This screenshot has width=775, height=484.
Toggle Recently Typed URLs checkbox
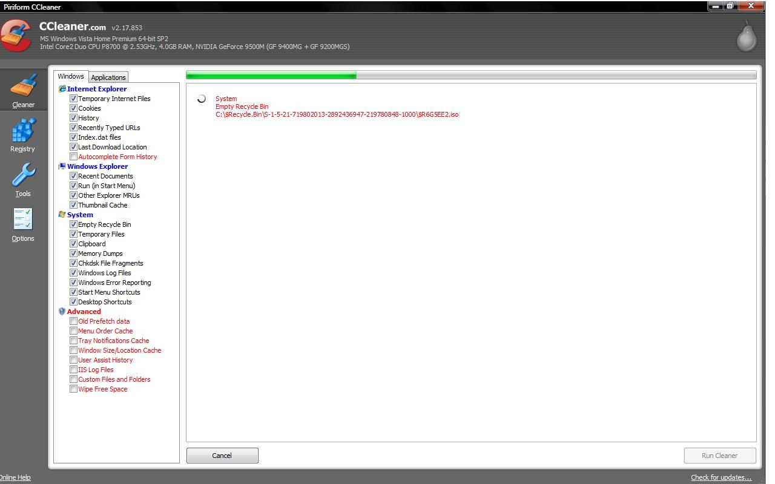(x=73, y=128)
